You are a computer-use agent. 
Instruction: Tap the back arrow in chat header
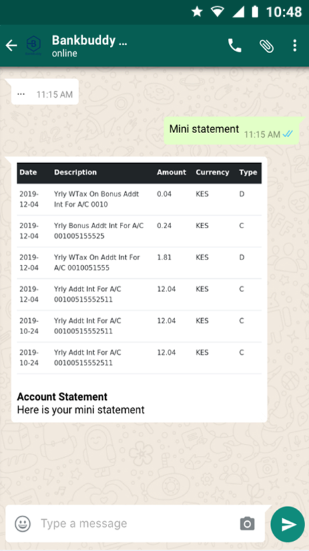11,46
